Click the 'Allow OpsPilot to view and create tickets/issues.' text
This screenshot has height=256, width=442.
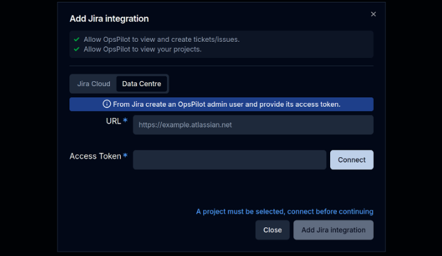[x=161, y=39]
